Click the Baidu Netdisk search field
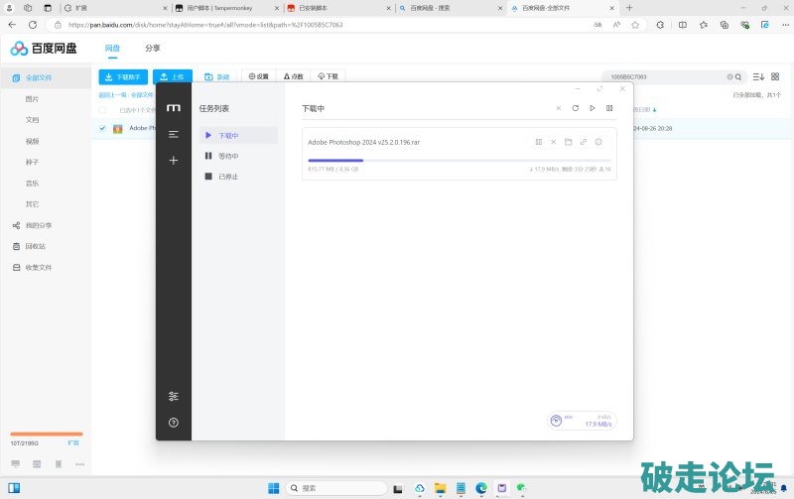The image size is (794, 499). pos(665,76)
